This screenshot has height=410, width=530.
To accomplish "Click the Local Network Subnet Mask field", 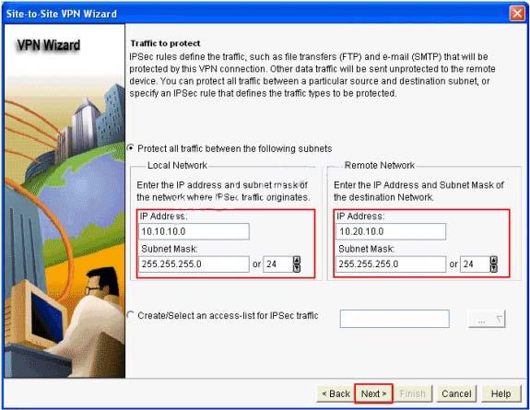I will [x=194, y=264].
